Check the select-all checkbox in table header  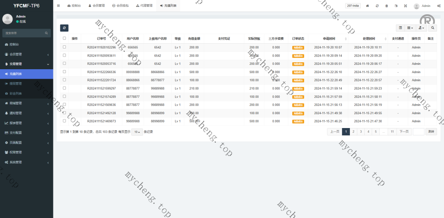tap(65, 38)
